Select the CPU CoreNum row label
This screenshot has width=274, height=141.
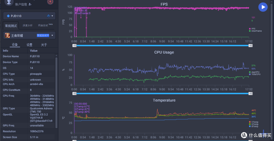tap(11, 90)
